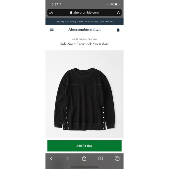Reload the page with the refresh icon

(119, 13)
